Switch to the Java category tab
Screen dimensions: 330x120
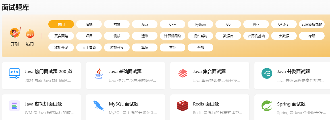[145, 24]
